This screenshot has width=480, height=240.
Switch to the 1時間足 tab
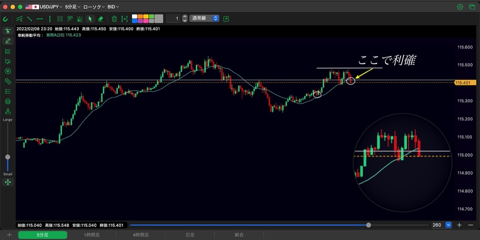[92, 235]
